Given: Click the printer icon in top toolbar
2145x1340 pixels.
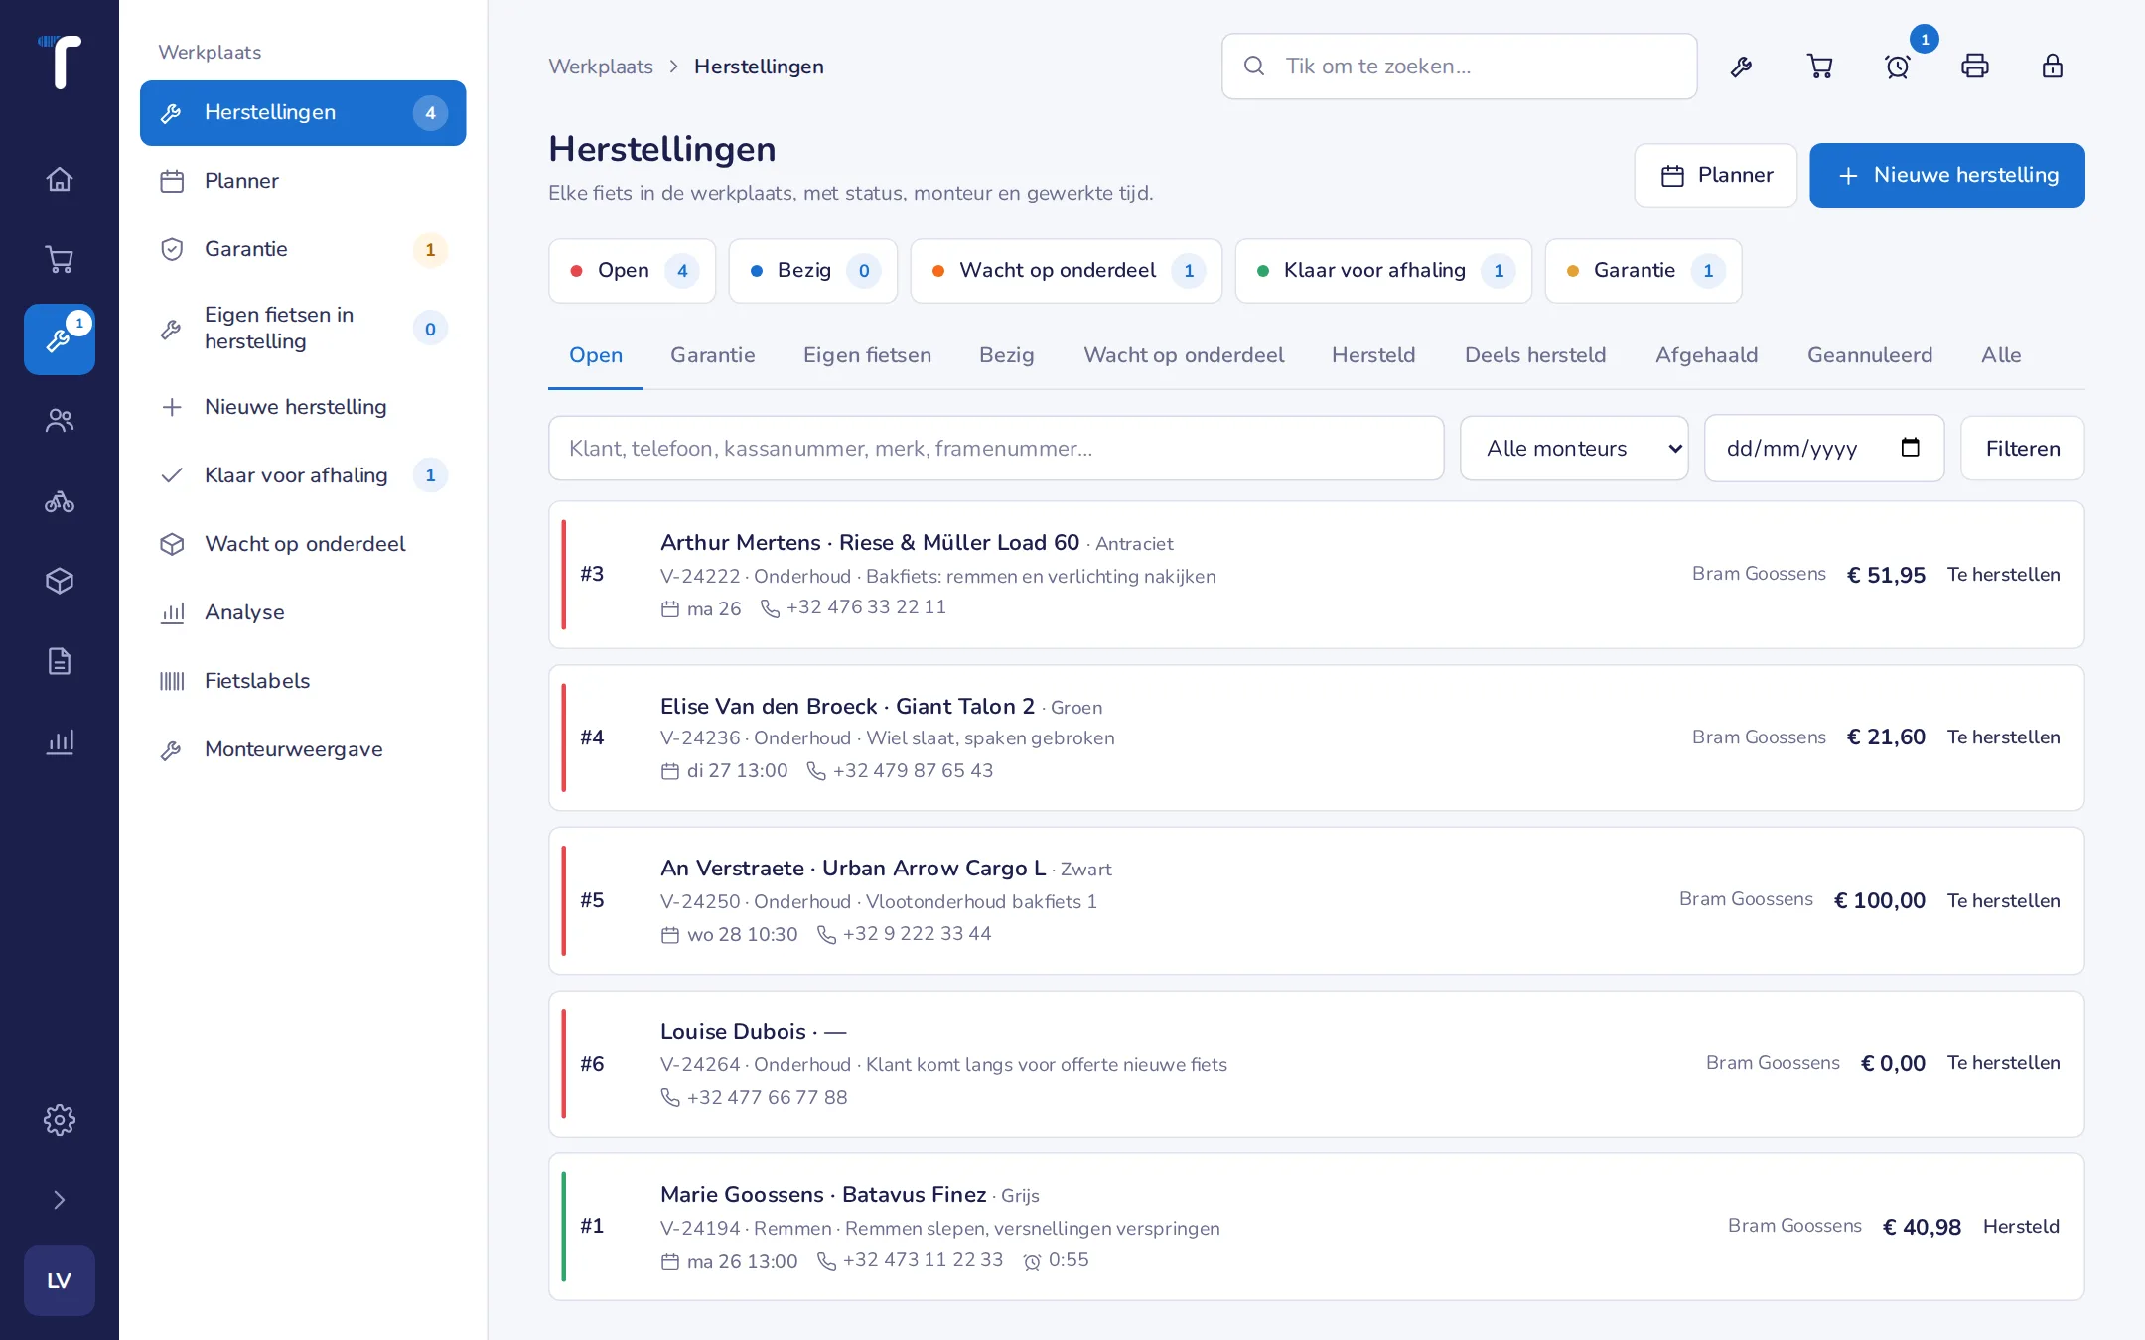Looking at the screenshot, I should coord(1975,67).
